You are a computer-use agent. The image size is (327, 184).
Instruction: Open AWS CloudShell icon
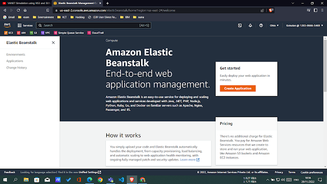(240, 26)
